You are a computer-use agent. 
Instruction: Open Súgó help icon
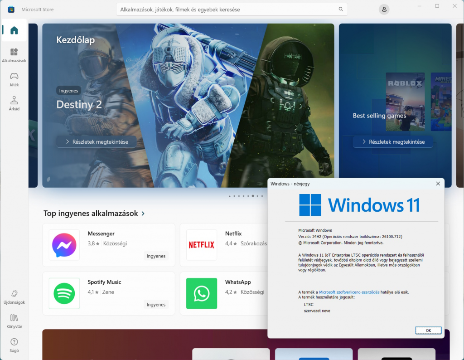click(x=14, y=345)
